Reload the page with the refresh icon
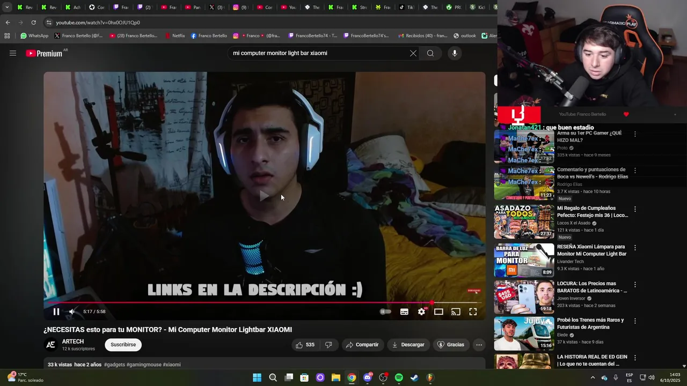 tap(33, 23)
